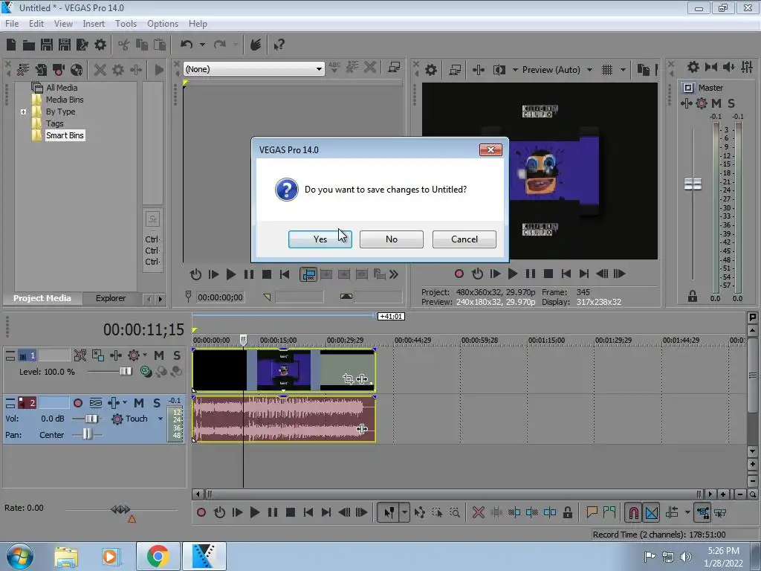Viewport: 761px width, 571px height.
Task: Expand the By Type tree node
Action: 23,112
